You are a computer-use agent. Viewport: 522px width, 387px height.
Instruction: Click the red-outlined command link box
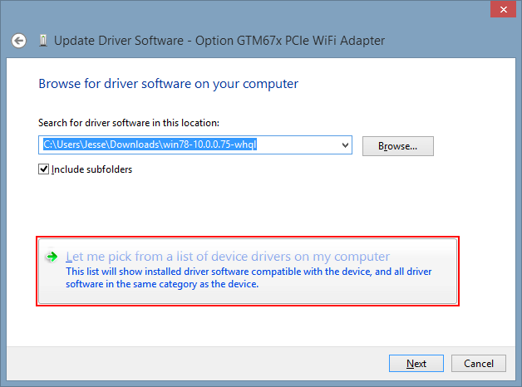tap(248, 272)
